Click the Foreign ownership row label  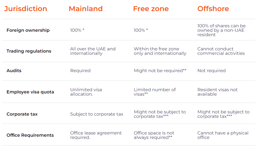pyautogui.click(x=28, y=30)
